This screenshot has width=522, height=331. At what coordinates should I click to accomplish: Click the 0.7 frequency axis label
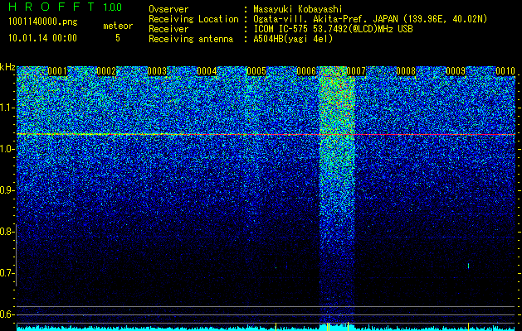(x=7, y=273)
